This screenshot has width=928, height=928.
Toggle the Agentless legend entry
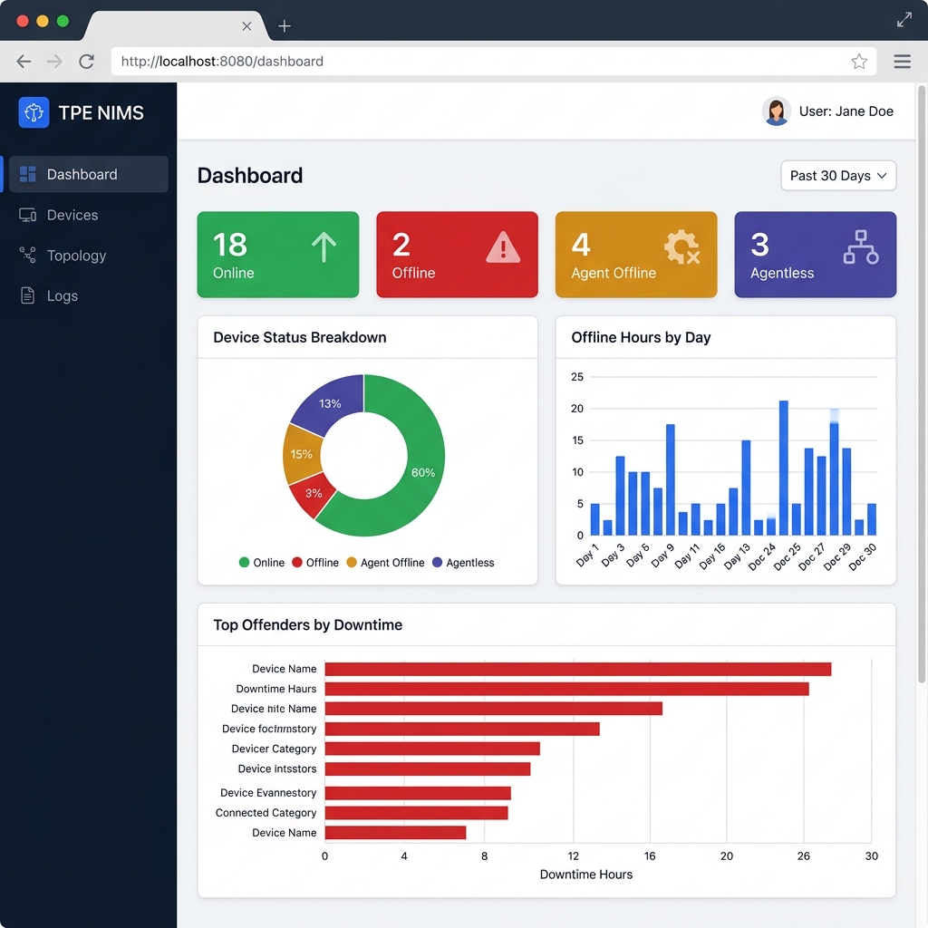463,562
